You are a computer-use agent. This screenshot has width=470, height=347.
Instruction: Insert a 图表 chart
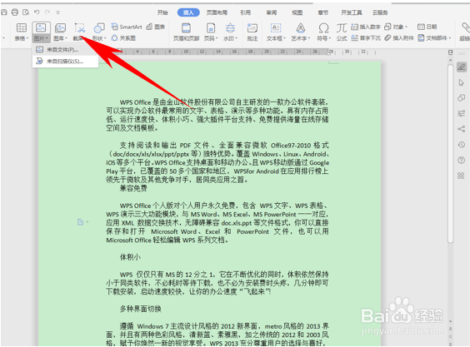click(x=156, y=27)
